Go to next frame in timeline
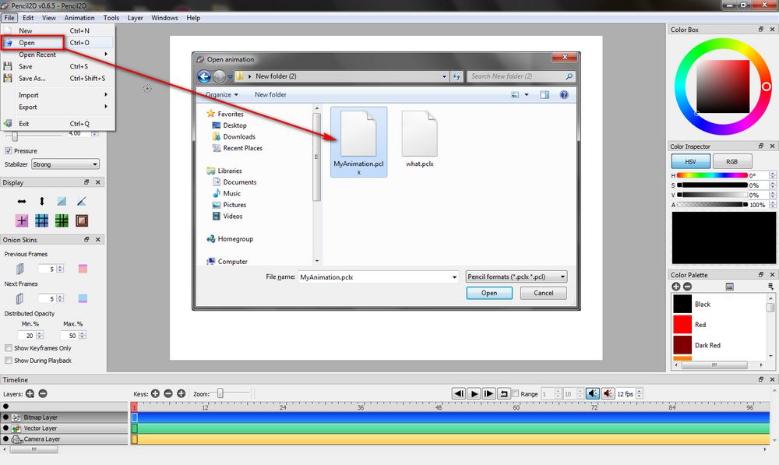This screenshot has width=779, height=465. pos(489,393)
